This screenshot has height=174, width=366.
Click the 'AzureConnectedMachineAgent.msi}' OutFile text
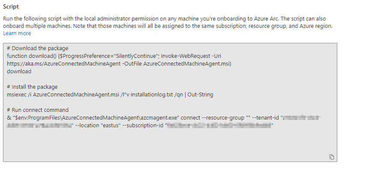[187, 64]
